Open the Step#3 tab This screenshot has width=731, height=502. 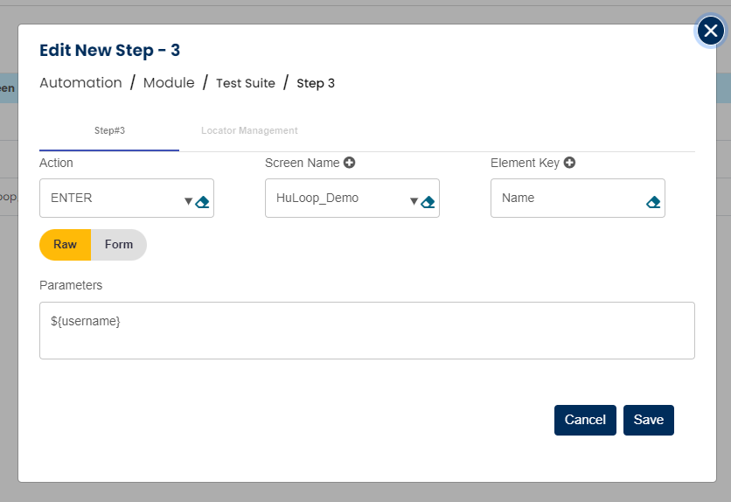pos(109,131)
